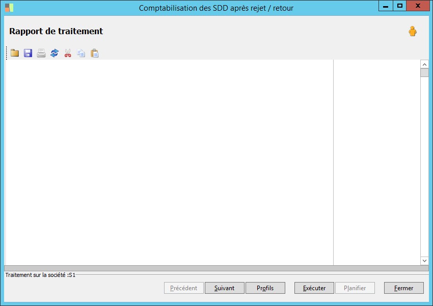The width and height of the screenshot is (433, 306).
Task: Print the processing report
Action: point(41,53)
